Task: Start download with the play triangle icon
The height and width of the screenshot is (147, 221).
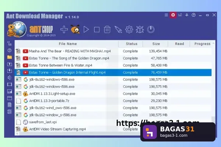Action: (86, 29)
